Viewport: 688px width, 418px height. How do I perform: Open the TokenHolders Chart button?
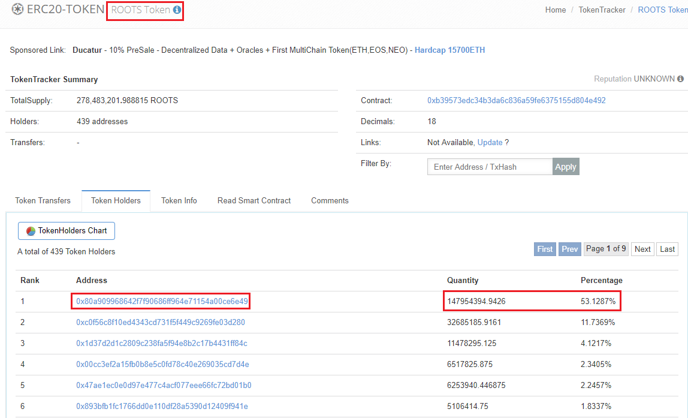[x=67, y=231]
